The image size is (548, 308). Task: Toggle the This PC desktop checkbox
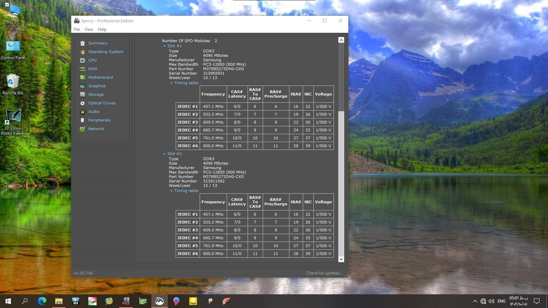coord(7,5)
